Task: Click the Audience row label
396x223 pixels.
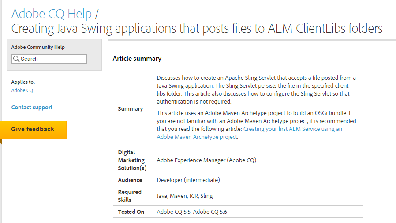Action: 130,180
